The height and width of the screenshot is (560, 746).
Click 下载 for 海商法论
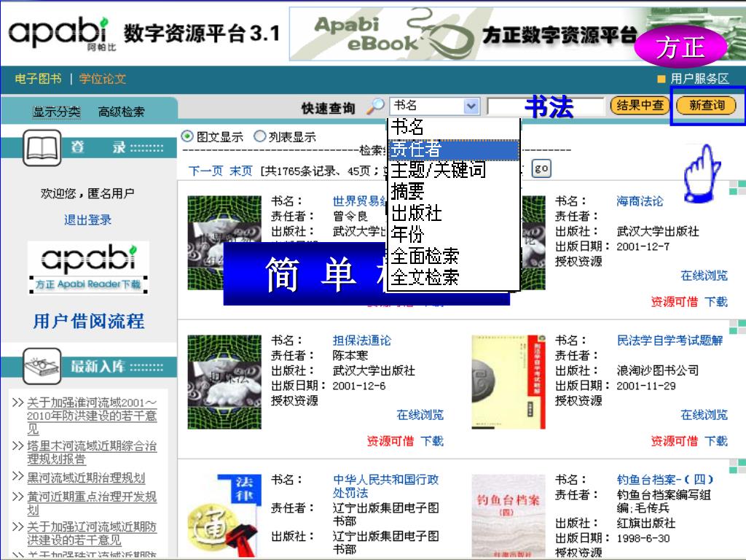pyautogui.click(x=716, y=302)
